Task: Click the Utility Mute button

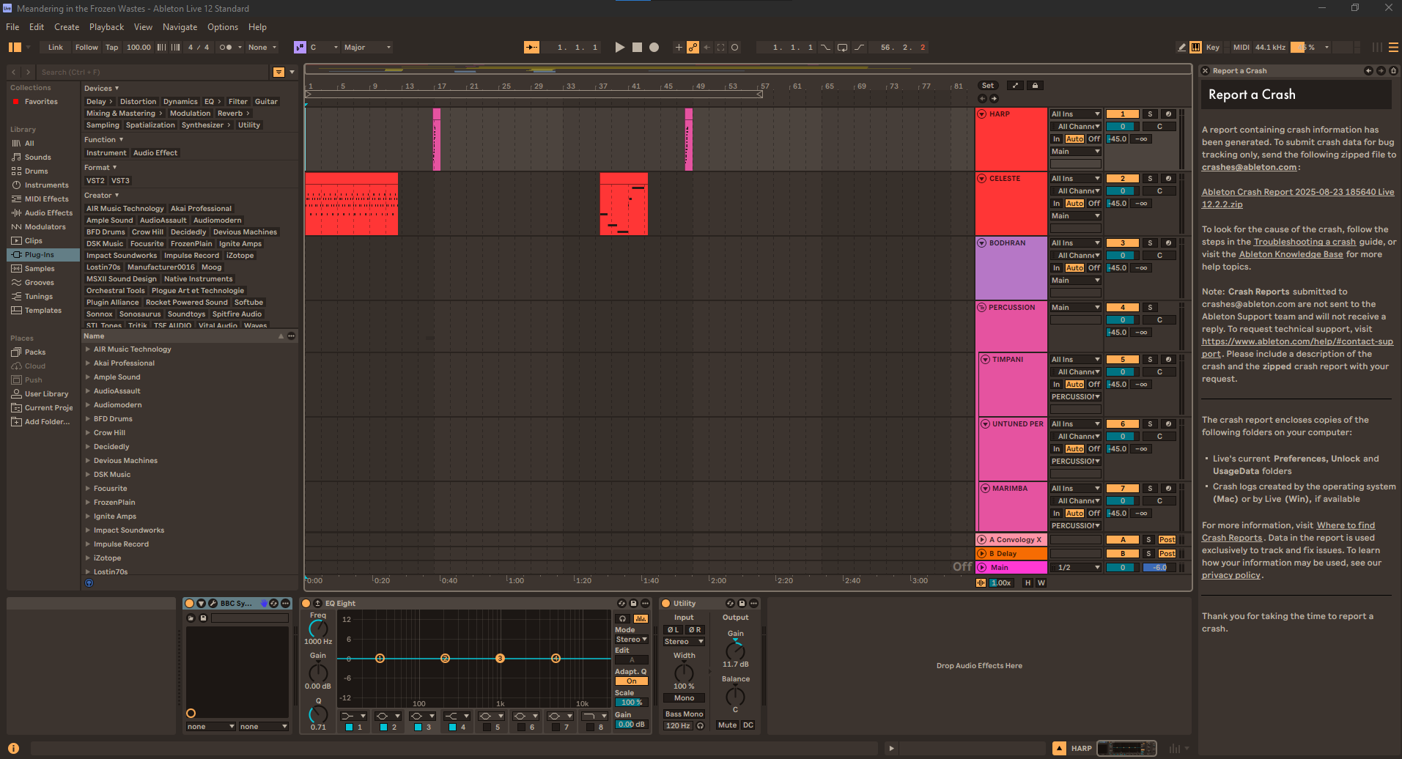Action: (727, 725)
